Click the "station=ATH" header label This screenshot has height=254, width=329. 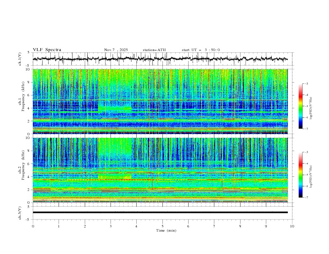(154, 50)
